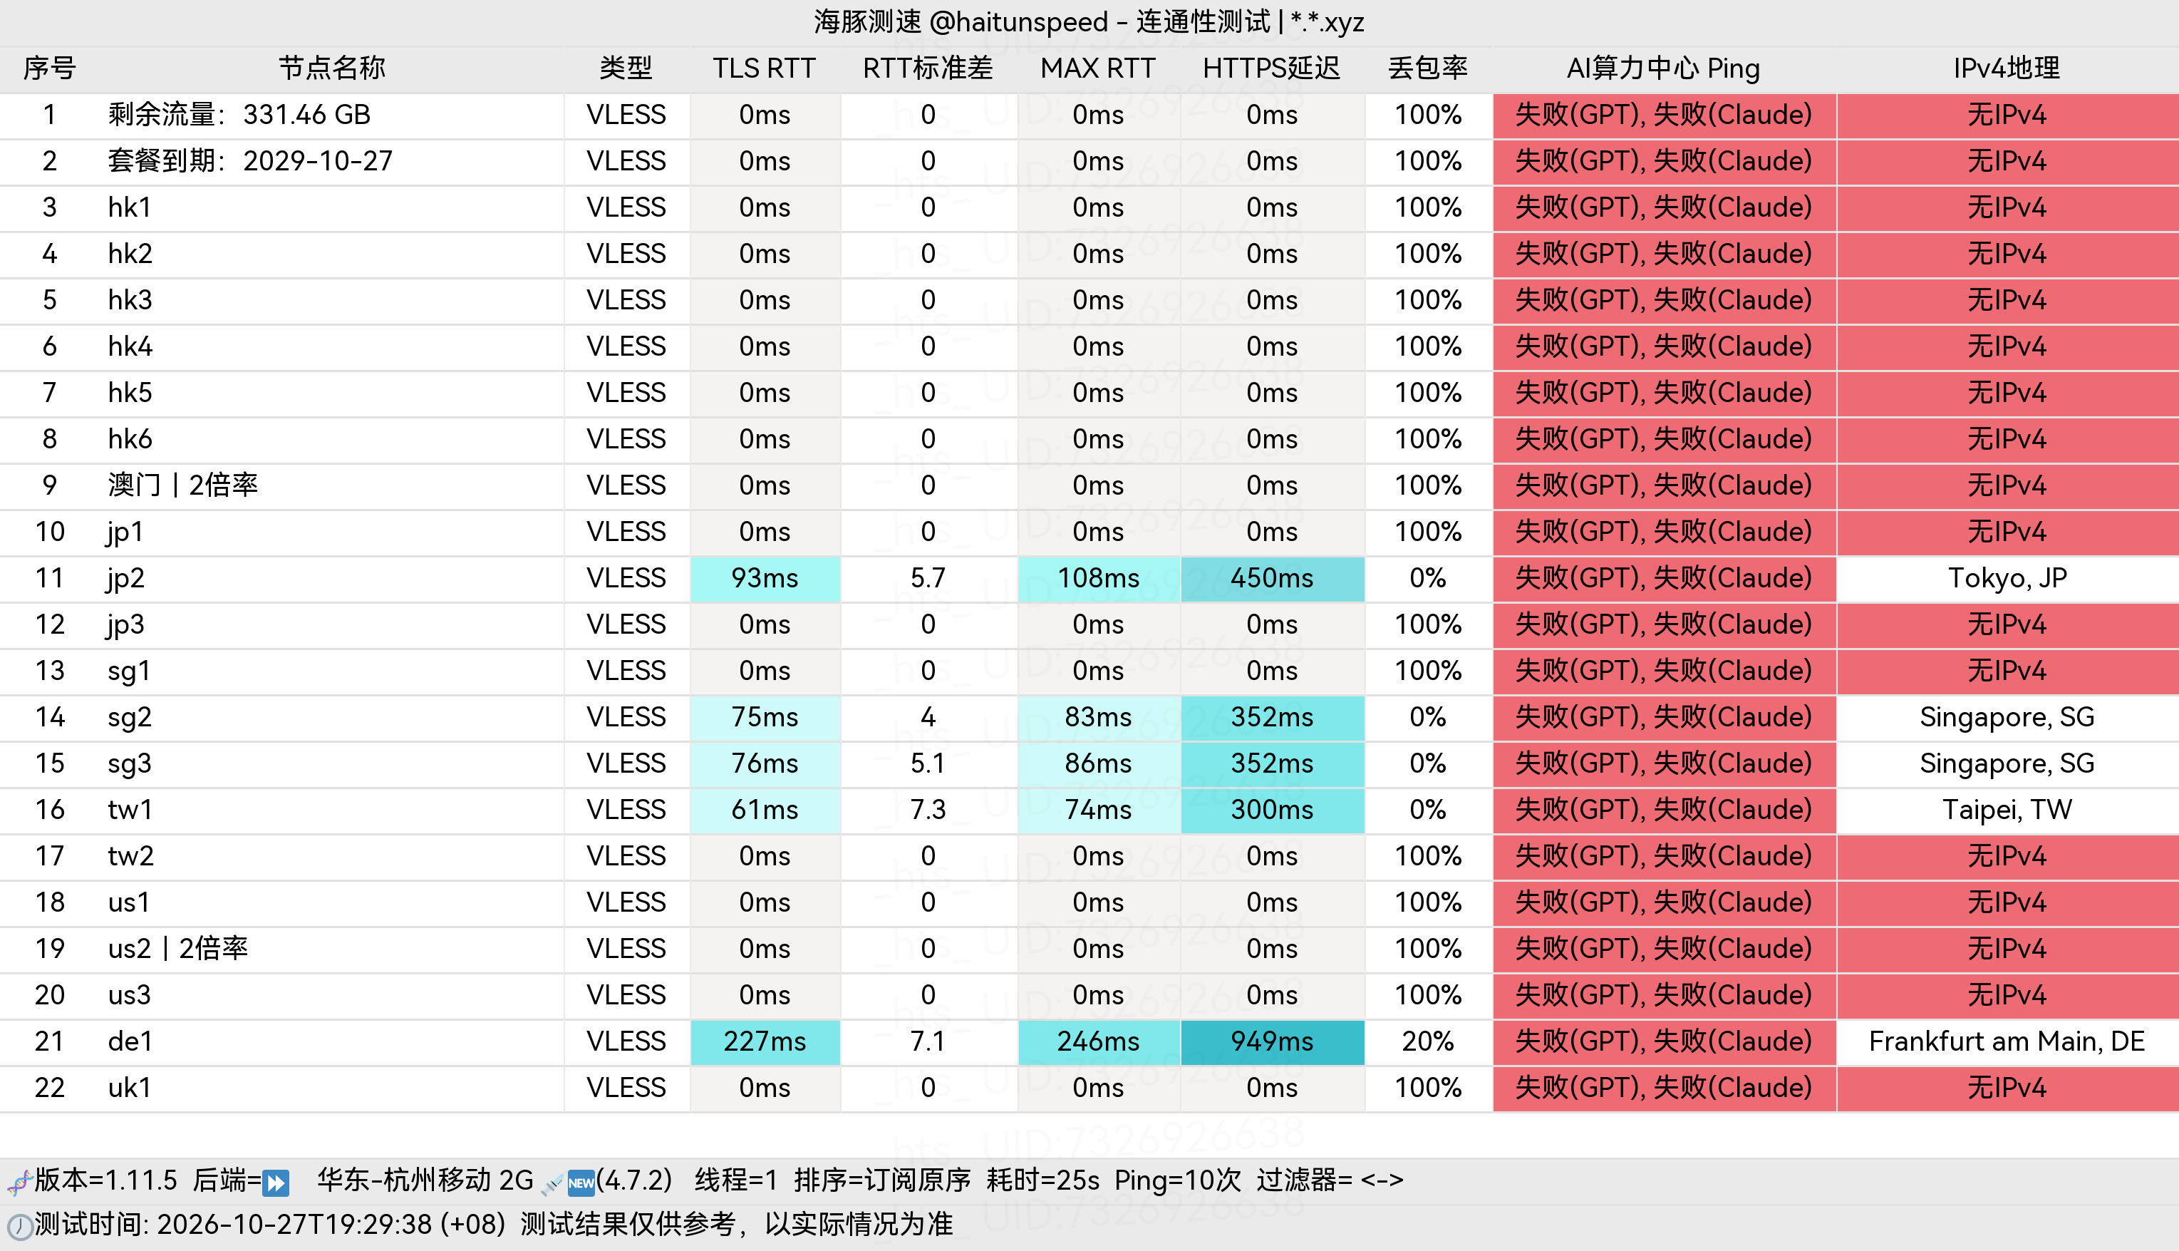Screen dimensions: 2179x1251
Task: Click the RTT标准差 column header
Action: (928, 68)
